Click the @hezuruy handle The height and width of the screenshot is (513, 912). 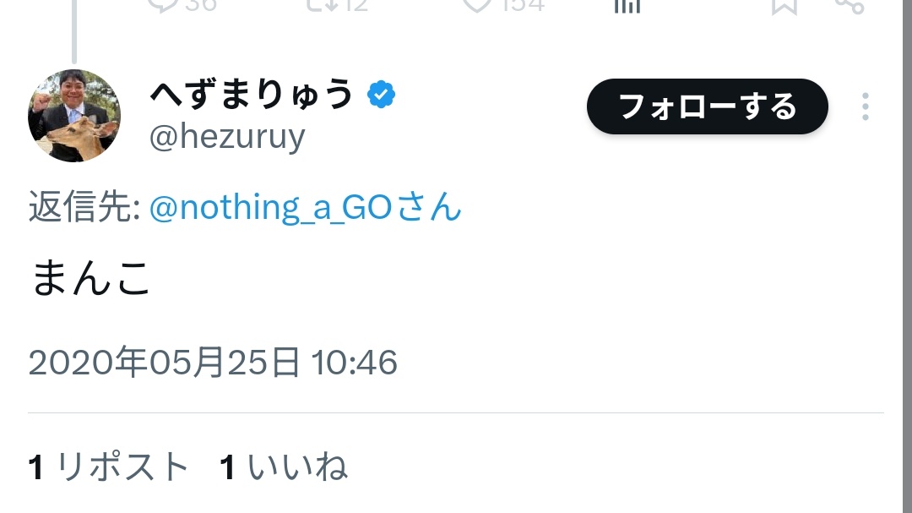pos(227,136)
